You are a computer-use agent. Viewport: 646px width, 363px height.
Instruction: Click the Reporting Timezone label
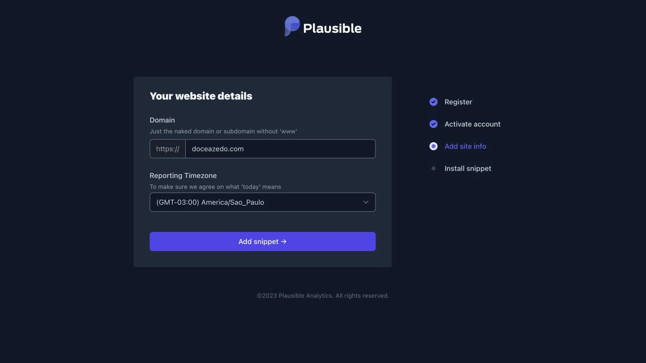point(183,175)
